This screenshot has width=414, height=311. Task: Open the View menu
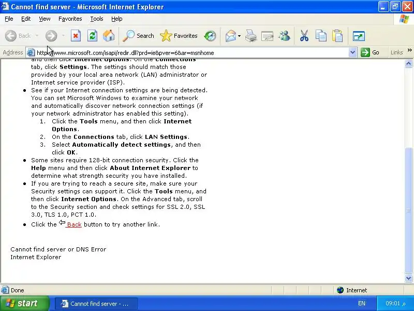tap(45, 19)
